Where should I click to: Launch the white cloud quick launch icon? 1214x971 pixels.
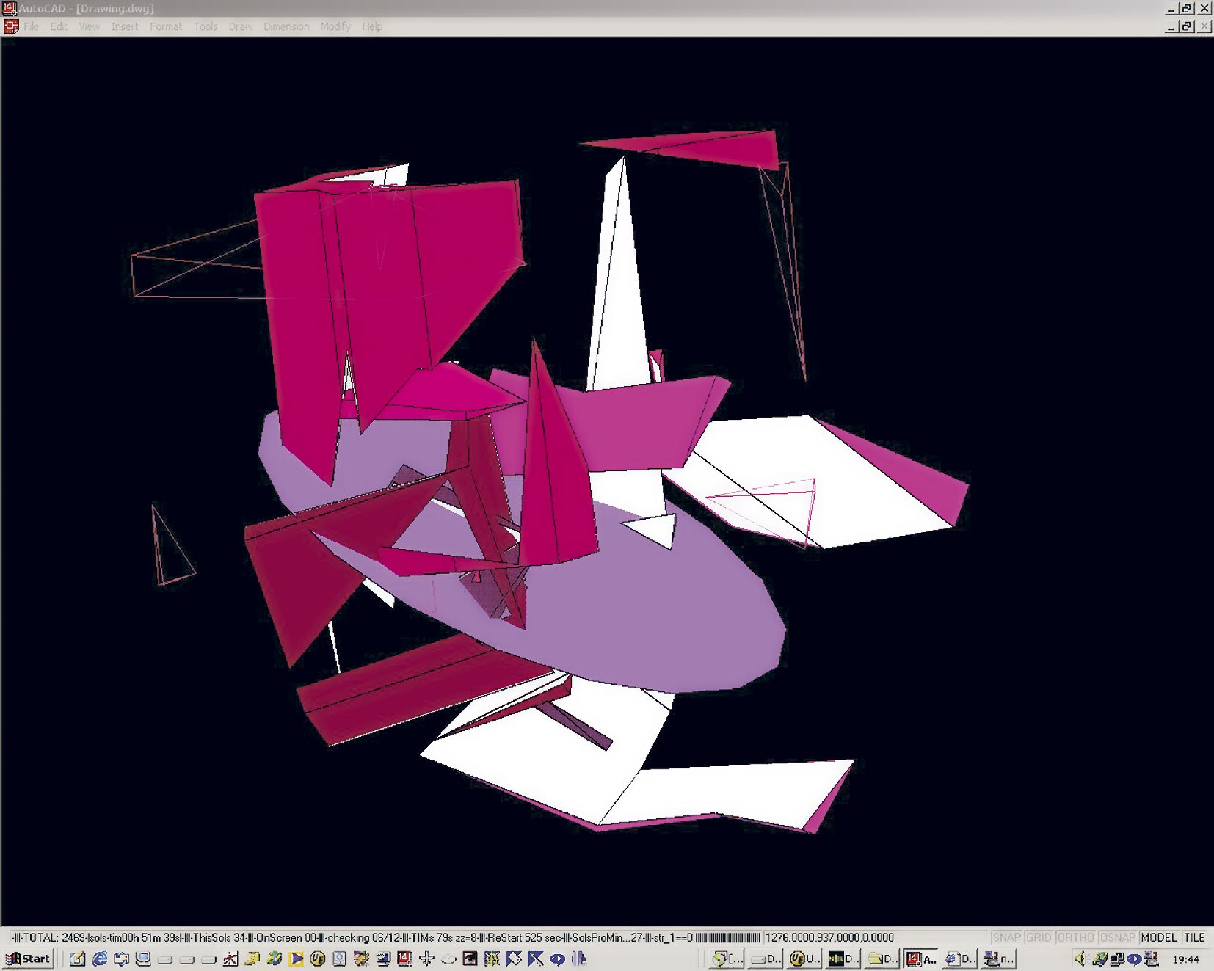click(448, 959)
